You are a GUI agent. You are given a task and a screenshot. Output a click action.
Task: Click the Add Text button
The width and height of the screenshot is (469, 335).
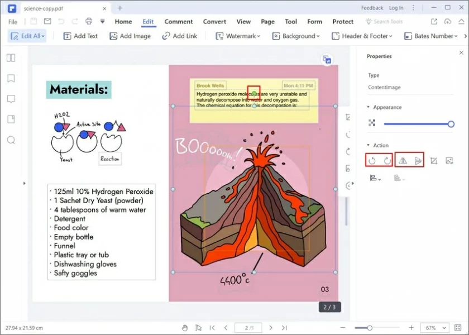80,36
